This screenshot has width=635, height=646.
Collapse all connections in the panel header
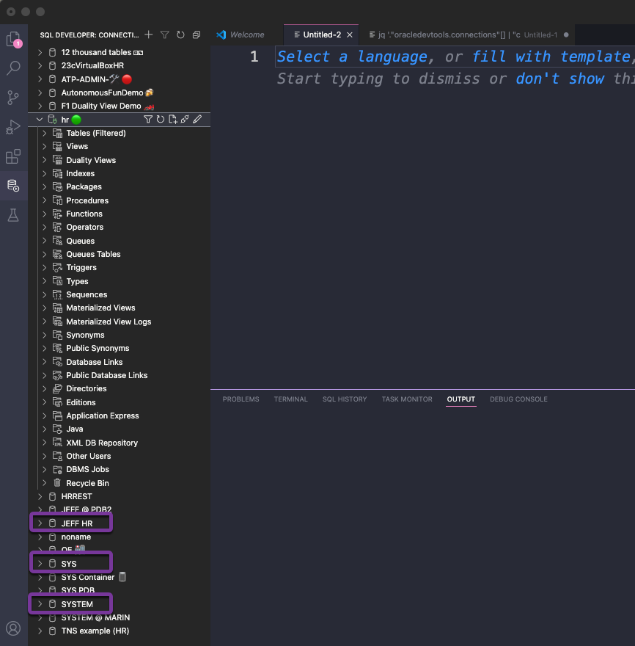(197, 35)
